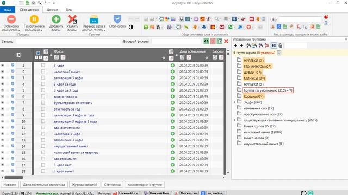
Task: Click the green Add phrases plus icon
Action: click(56, 19)
